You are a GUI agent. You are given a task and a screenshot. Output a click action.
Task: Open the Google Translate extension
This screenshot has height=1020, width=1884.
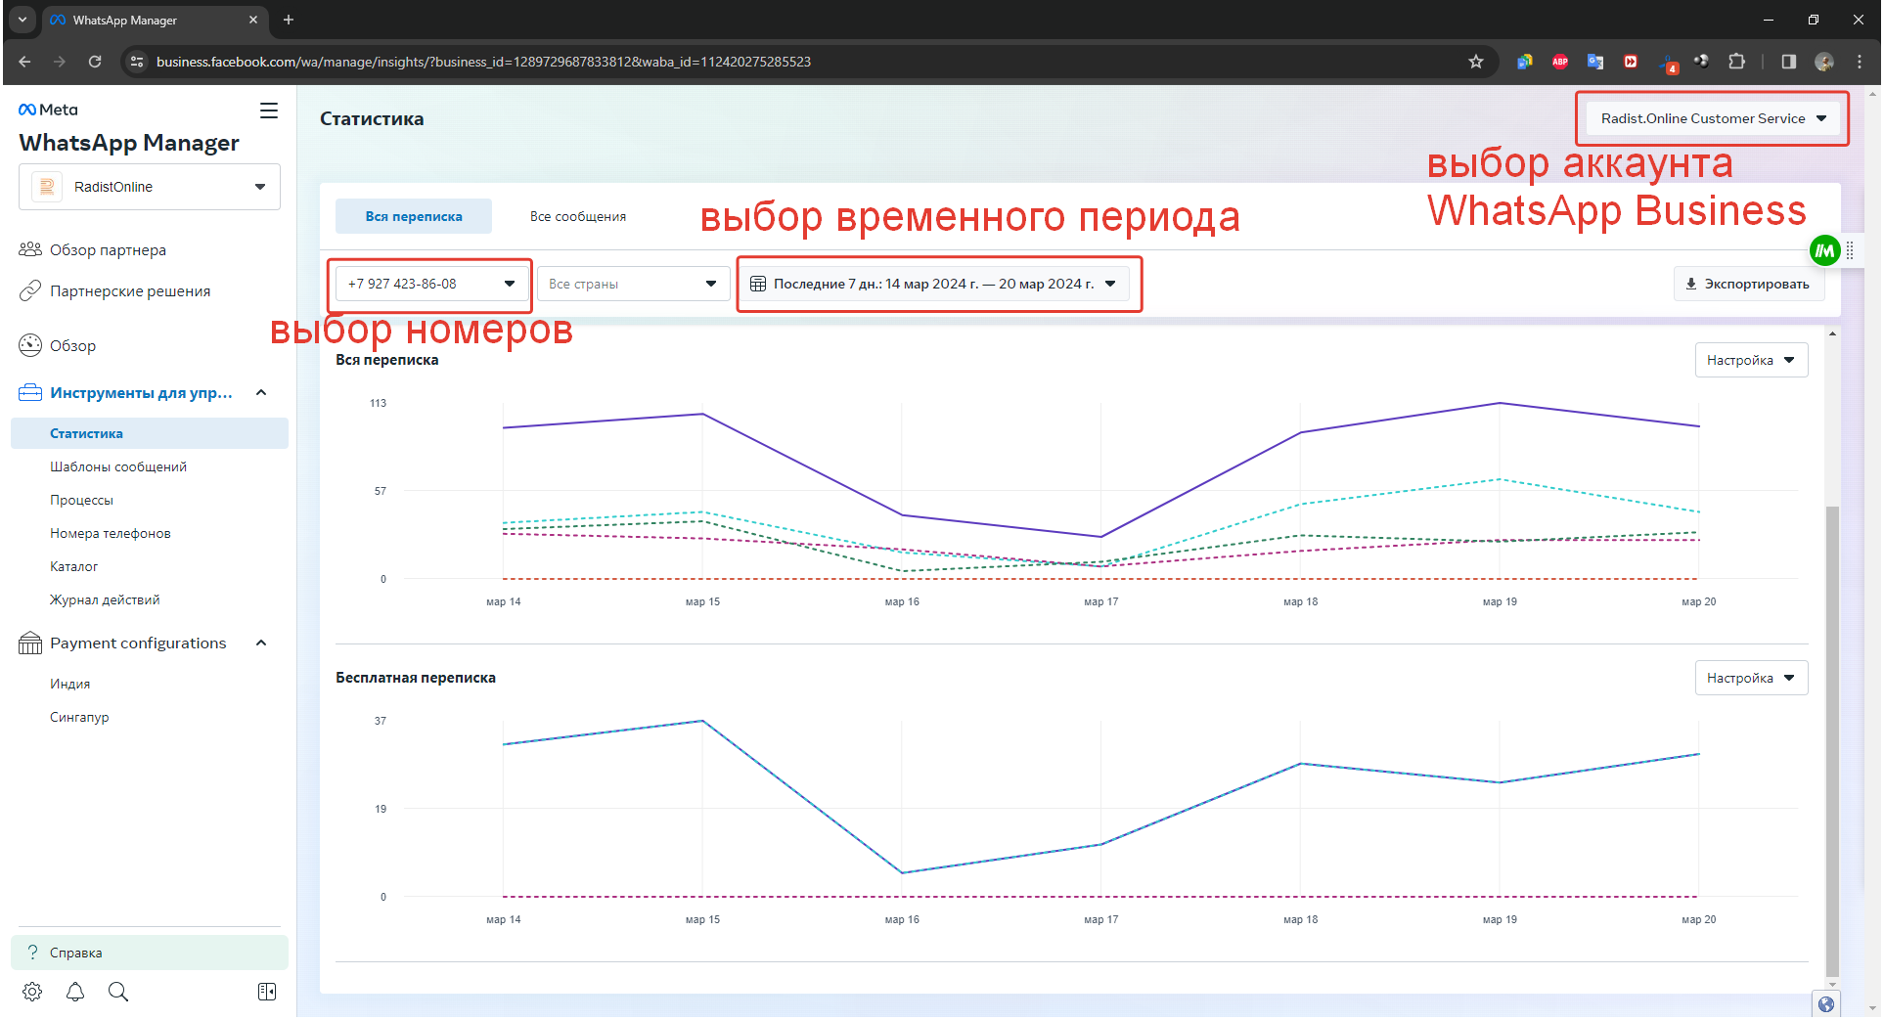1595,62
